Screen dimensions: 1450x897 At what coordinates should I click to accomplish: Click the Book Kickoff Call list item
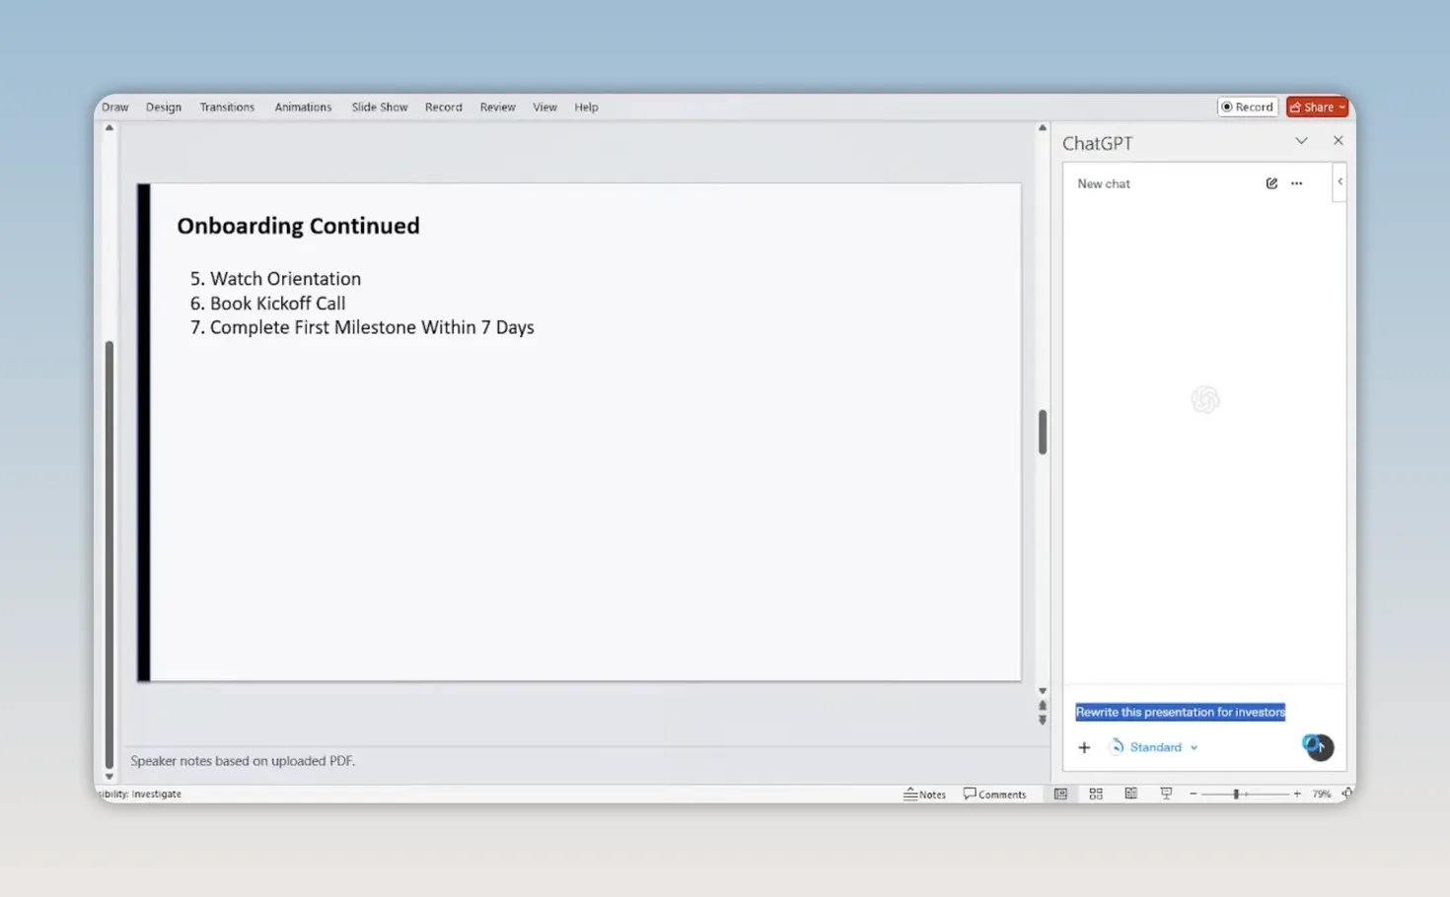tap(267, 304)
